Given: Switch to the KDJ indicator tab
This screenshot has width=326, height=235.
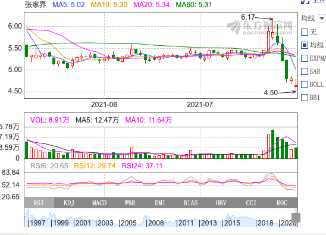Looking at the screenshot, I should tap(69, 203).
